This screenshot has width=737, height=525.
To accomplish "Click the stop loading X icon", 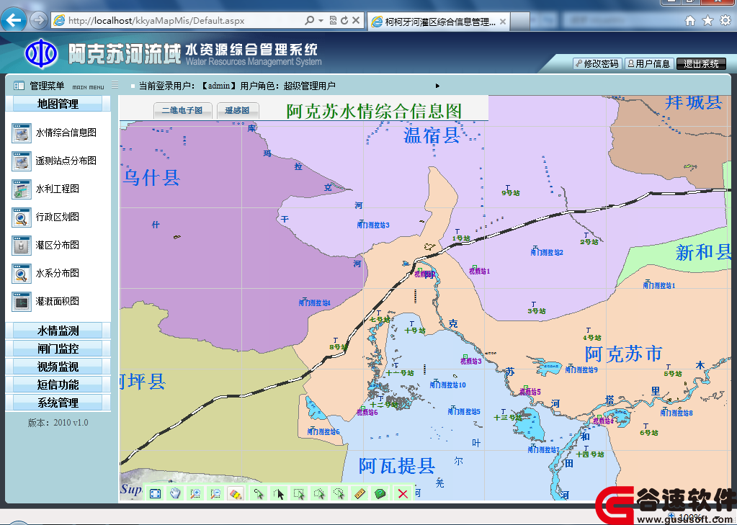I will pos(356,20).
